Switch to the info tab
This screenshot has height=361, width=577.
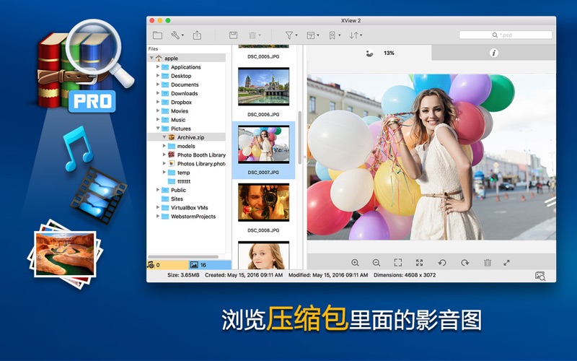494,53
